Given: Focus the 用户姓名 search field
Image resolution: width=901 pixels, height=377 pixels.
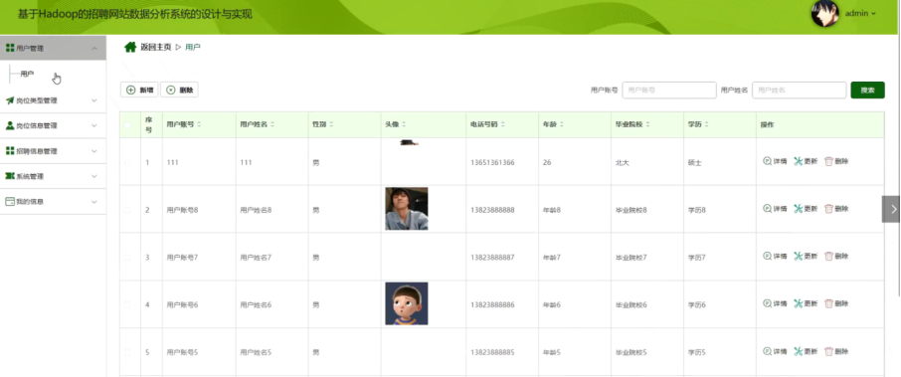Looking at the screenshot, I should (800, 91).
